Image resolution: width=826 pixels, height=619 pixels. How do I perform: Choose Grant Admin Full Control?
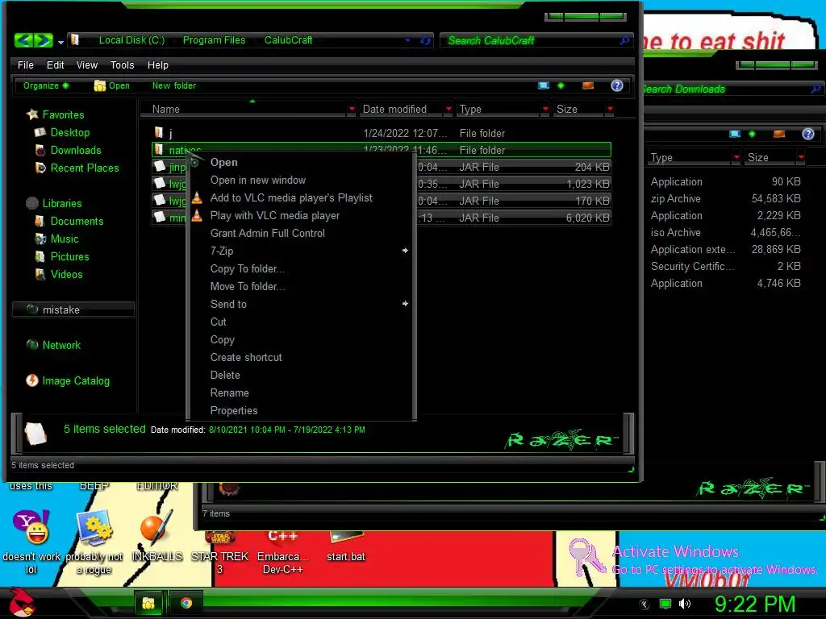pos(301,233)
